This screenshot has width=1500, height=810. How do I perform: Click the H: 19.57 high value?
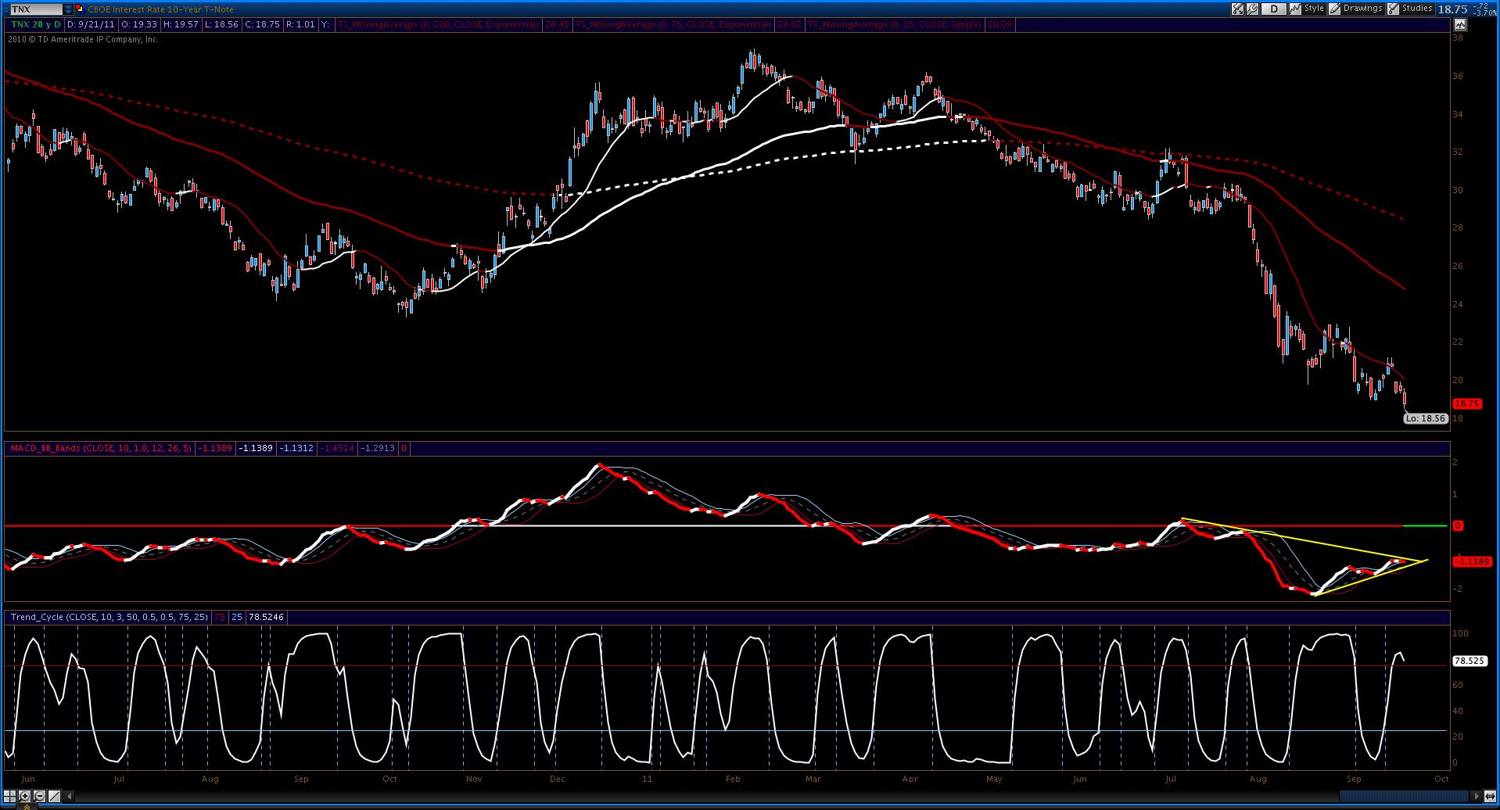(x=180, y=24)
